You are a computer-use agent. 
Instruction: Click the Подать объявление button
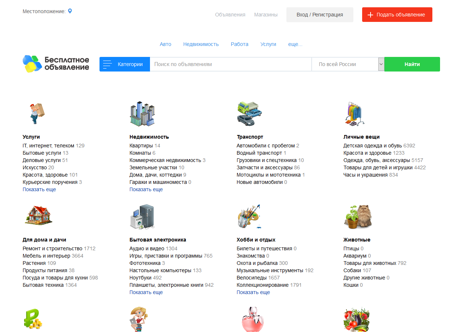pos(397,15)
